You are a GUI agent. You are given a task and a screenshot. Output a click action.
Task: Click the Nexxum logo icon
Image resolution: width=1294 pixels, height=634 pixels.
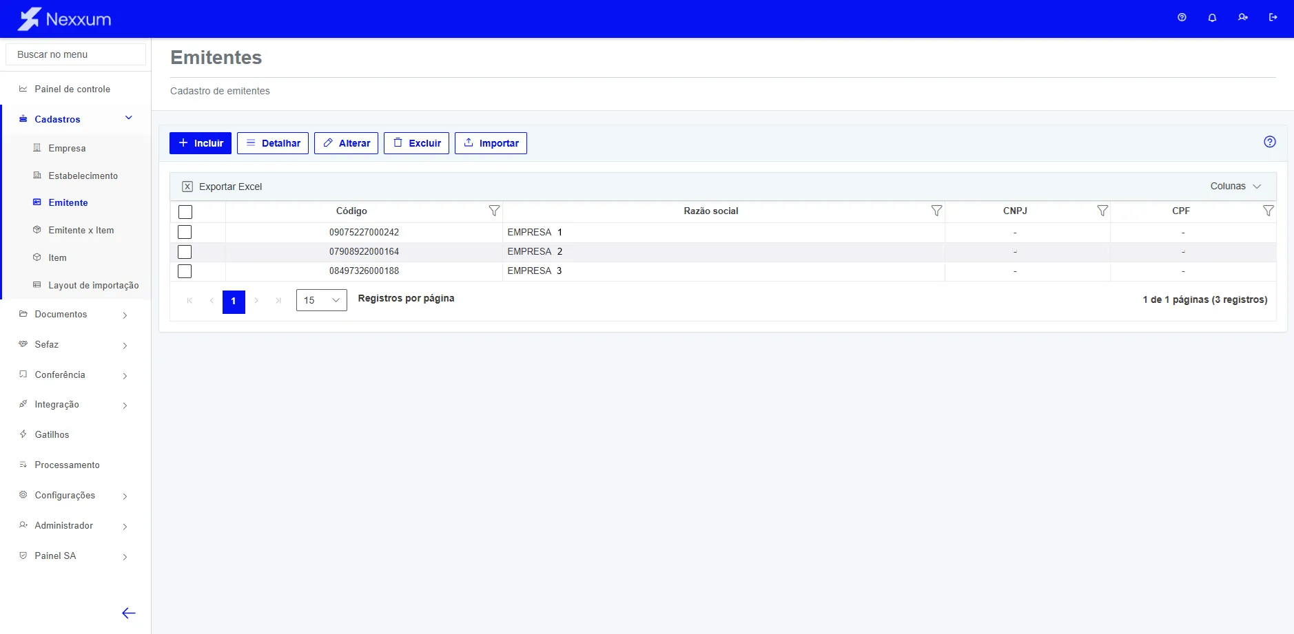[29, 19]
